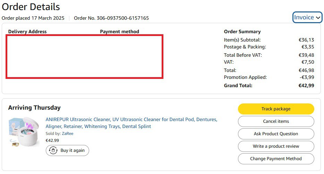Click the circular reorder icon in Buy it again
The width and height of the screenshot is (324, 174).
(x=53, y=150)
